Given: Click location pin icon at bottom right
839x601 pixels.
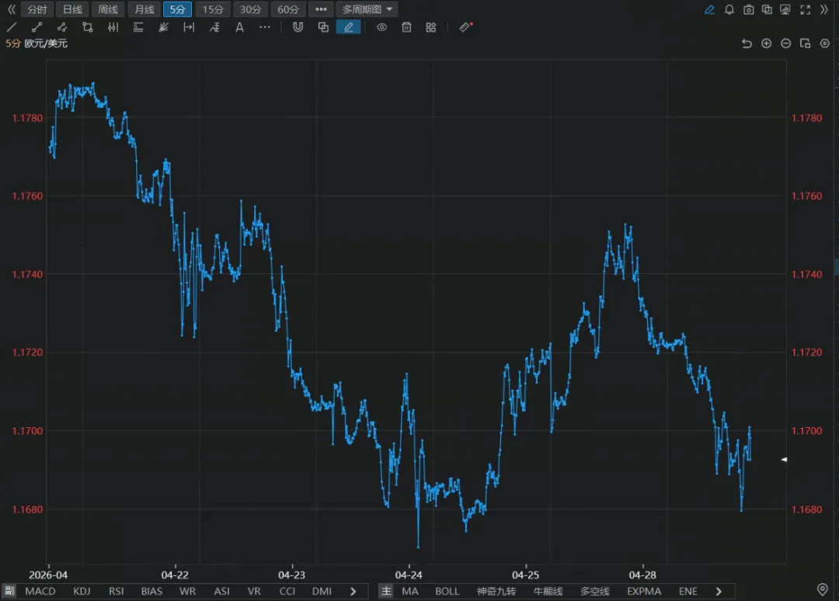Looking at the screenshot, I should pyautogui.click(x=823, y=589).
